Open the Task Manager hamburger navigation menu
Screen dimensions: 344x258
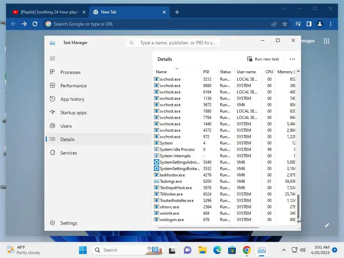(52, 58)
